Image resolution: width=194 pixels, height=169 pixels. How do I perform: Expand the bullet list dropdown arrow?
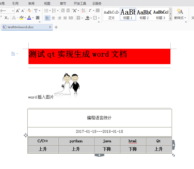tap(50, 11)
